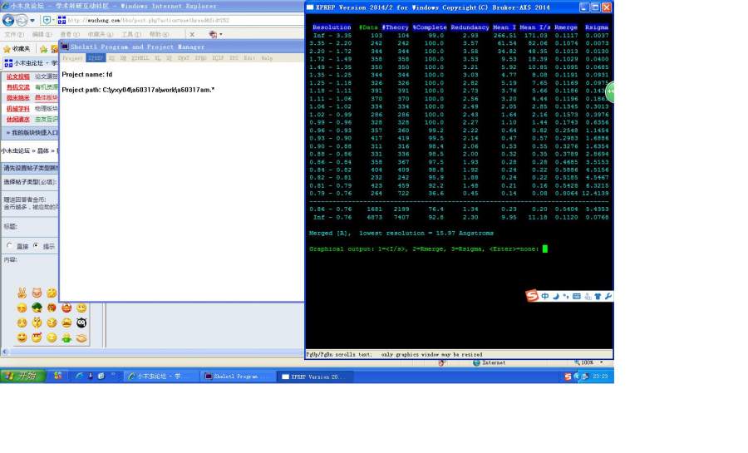Open the 机械学科 forum link
Screen dimensions: 748x453
(18, 109)
